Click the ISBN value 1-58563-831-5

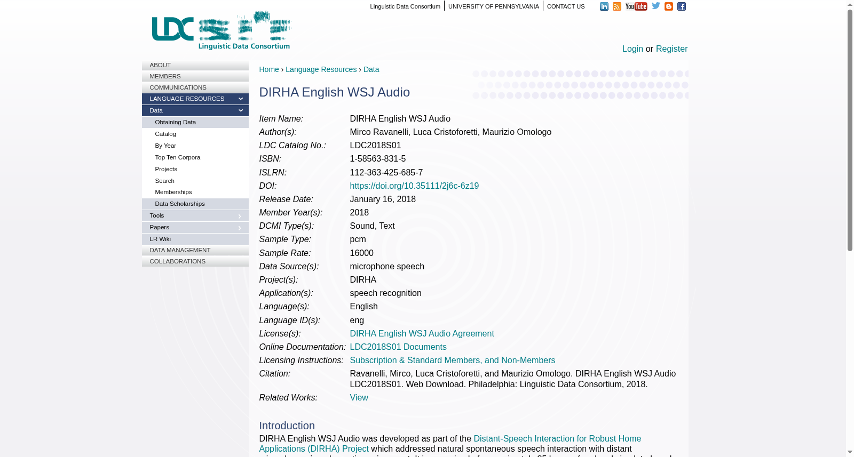pyautogui.click(x=377, y=159)
